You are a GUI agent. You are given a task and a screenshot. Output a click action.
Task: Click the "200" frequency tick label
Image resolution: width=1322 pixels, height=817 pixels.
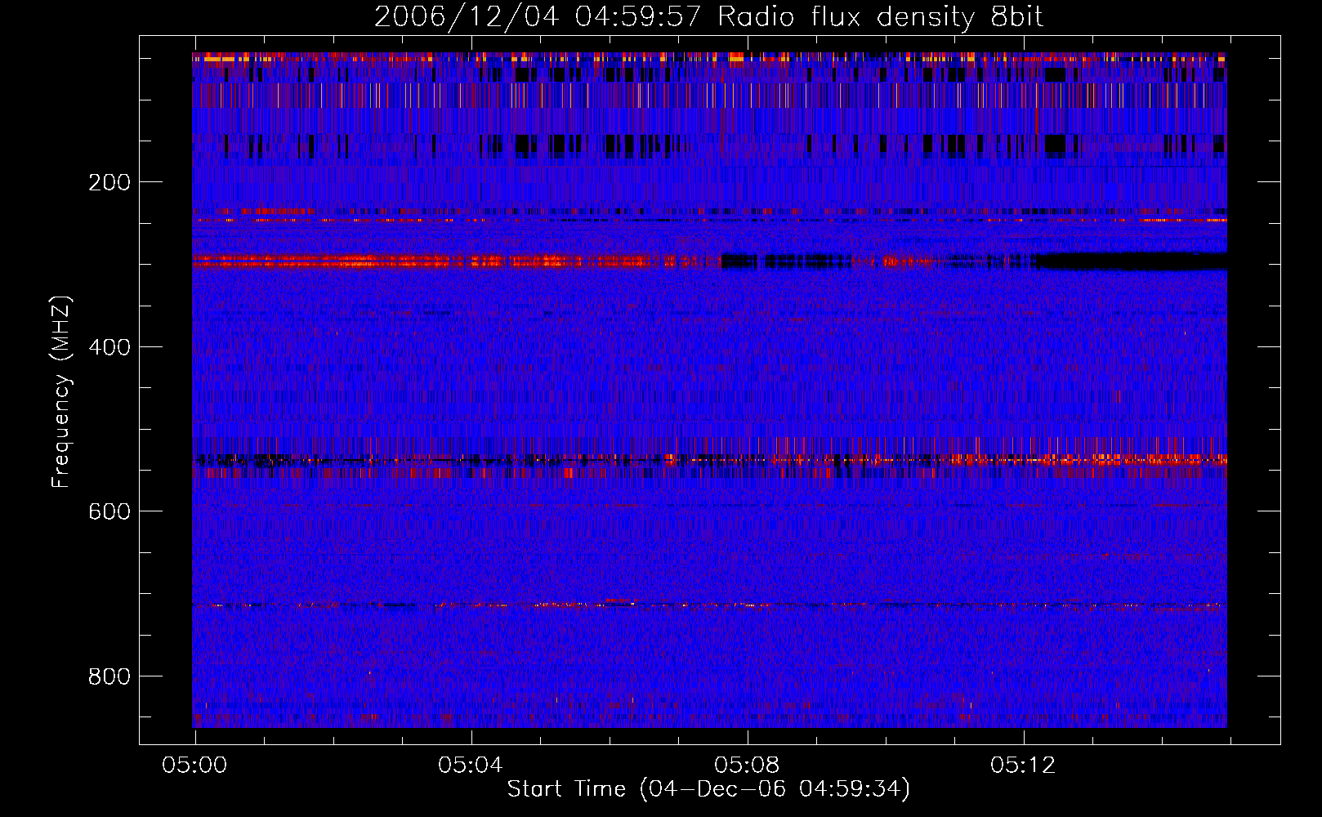tap(109, 182)
